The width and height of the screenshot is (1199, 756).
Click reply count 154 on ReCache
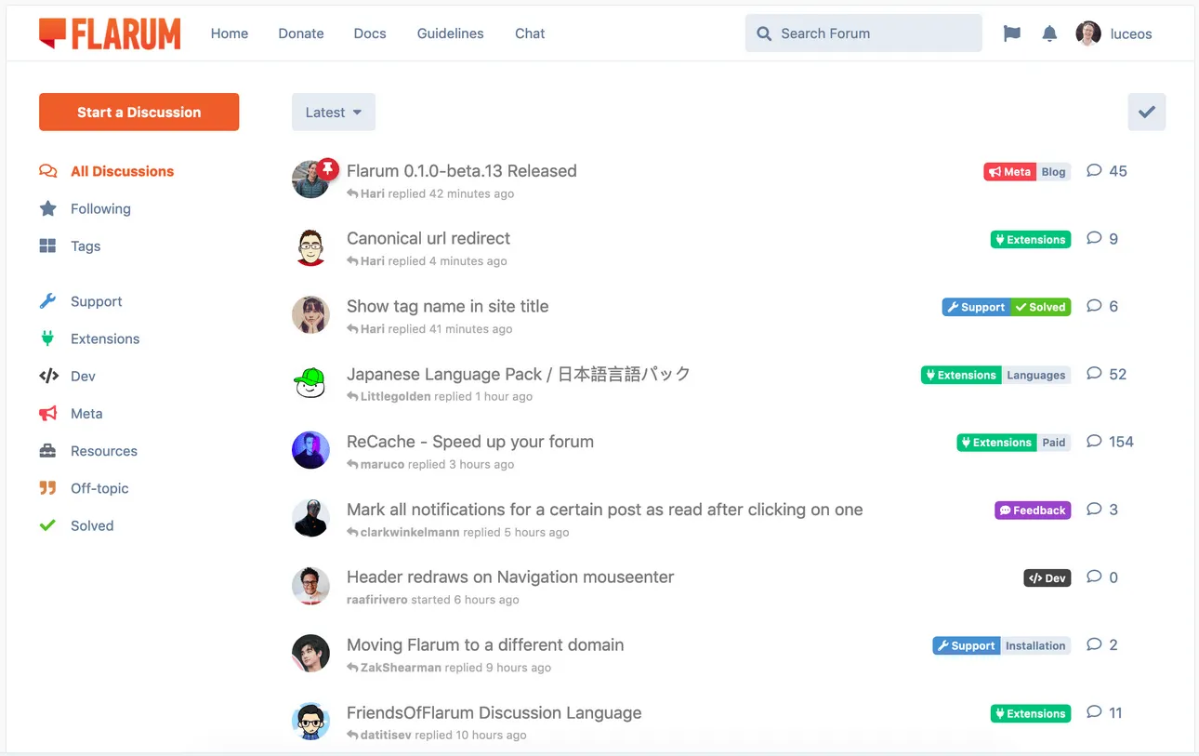coord(1121,442)
